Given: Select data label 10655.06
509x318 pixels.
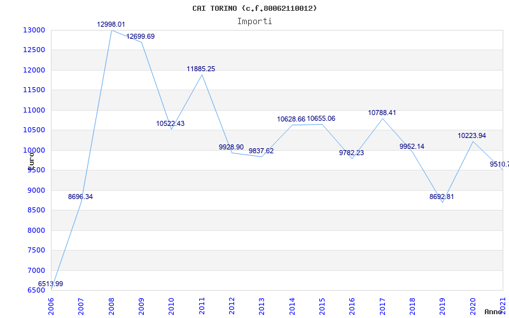Looking at the screenshot, I should click(321, 118).
